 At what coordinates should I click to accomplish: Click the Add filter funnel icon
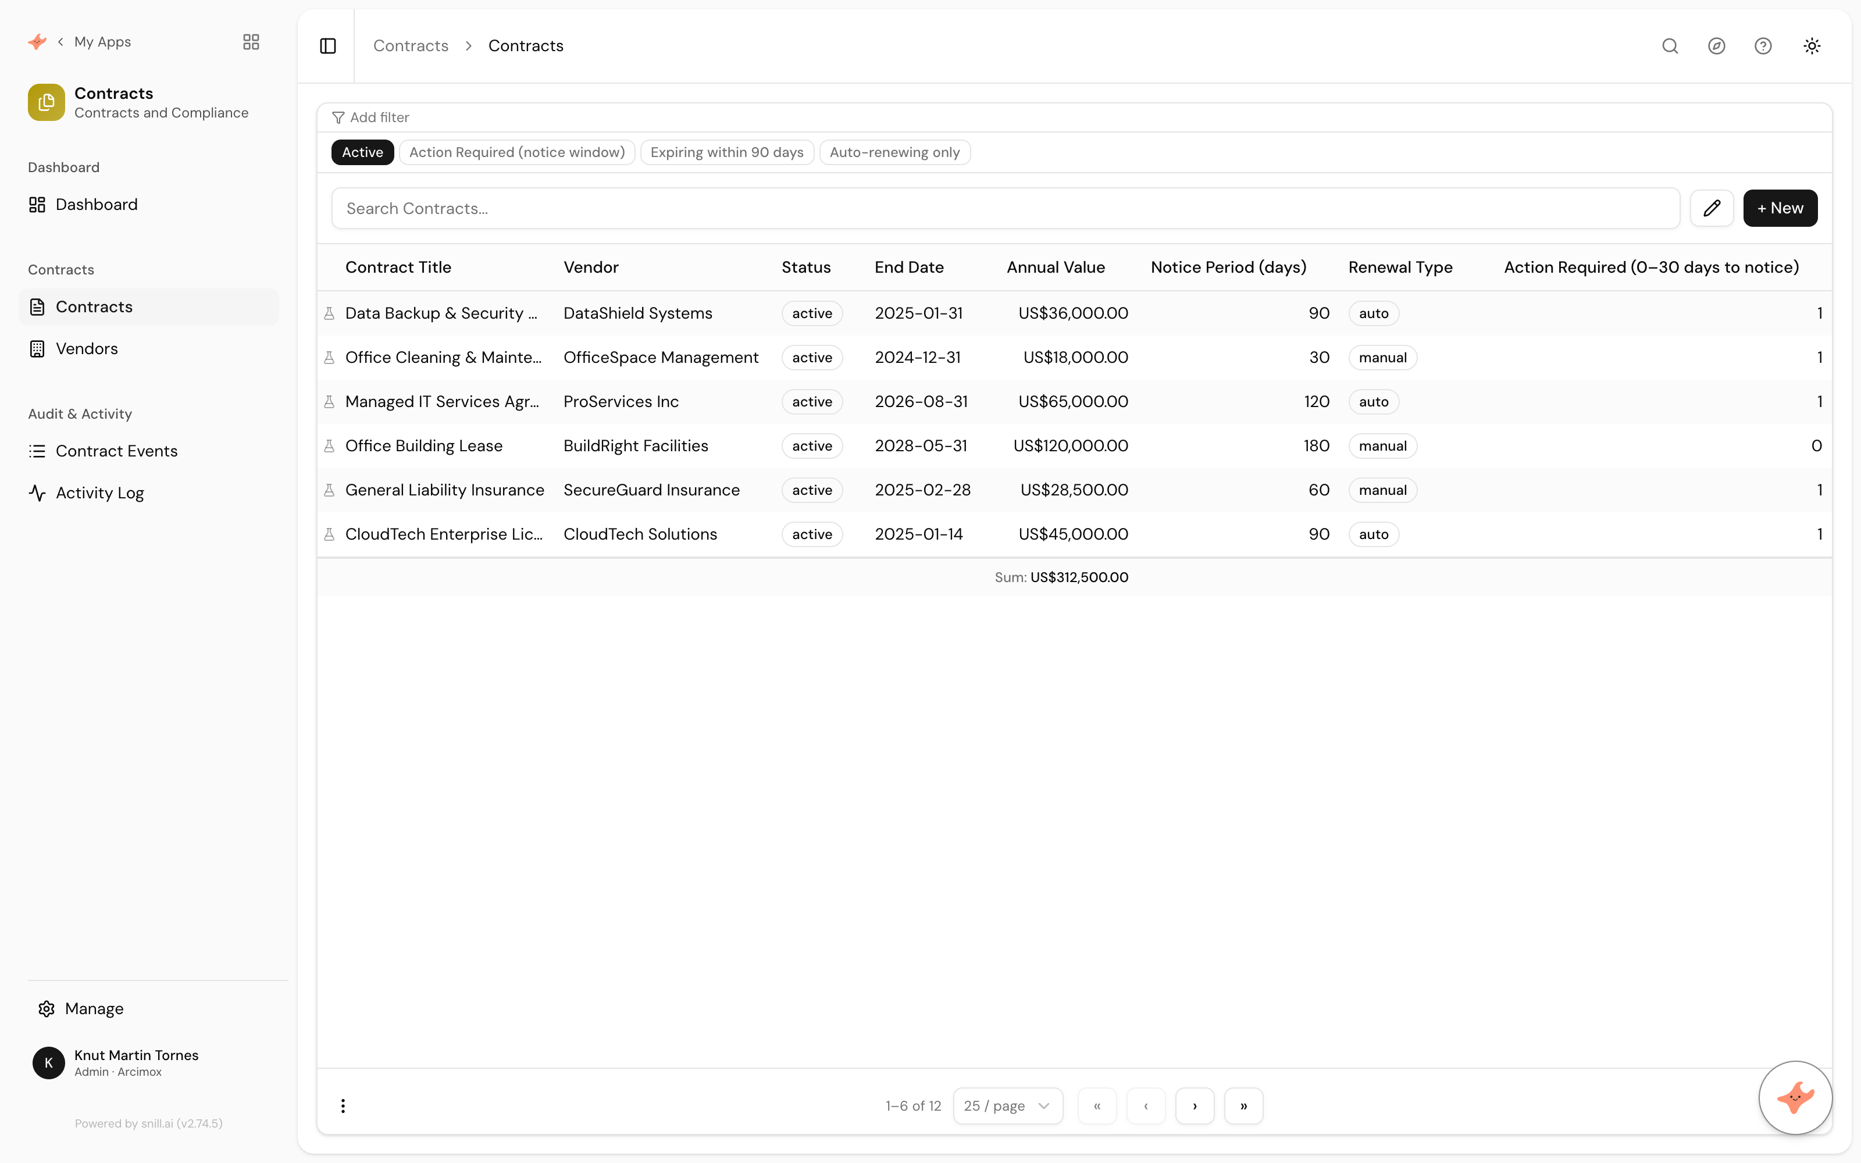click(x=337, y=117)
